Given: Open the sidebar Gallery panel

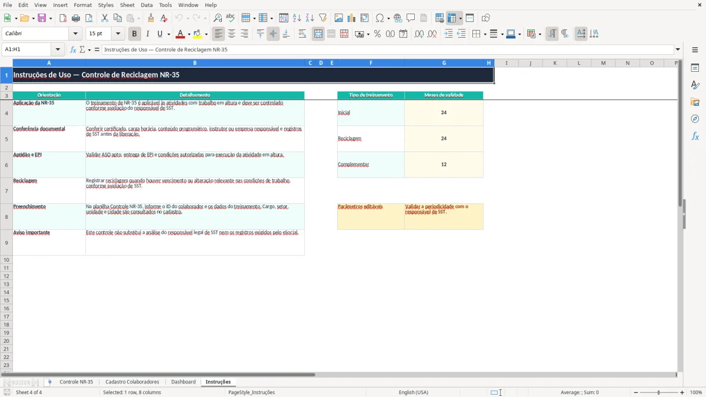Looking at the screenshot, I should 695,102.
